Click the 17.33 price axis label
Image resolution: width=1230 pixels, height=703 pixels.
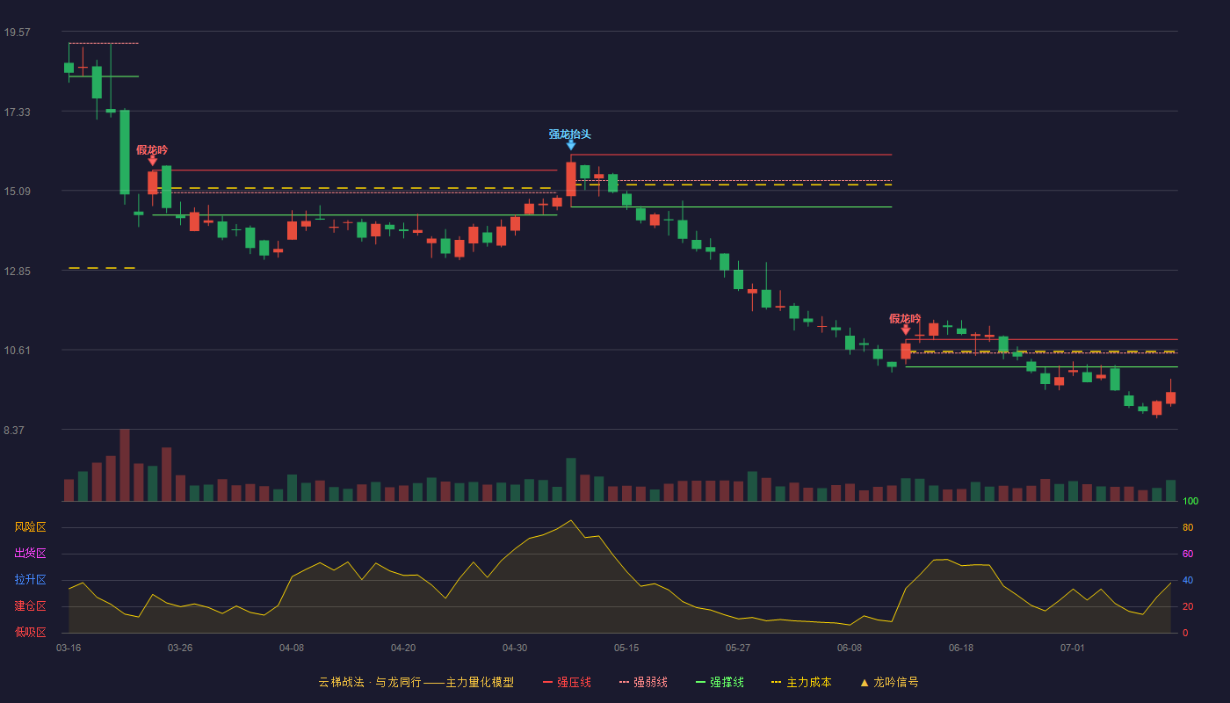pos(18,112)
